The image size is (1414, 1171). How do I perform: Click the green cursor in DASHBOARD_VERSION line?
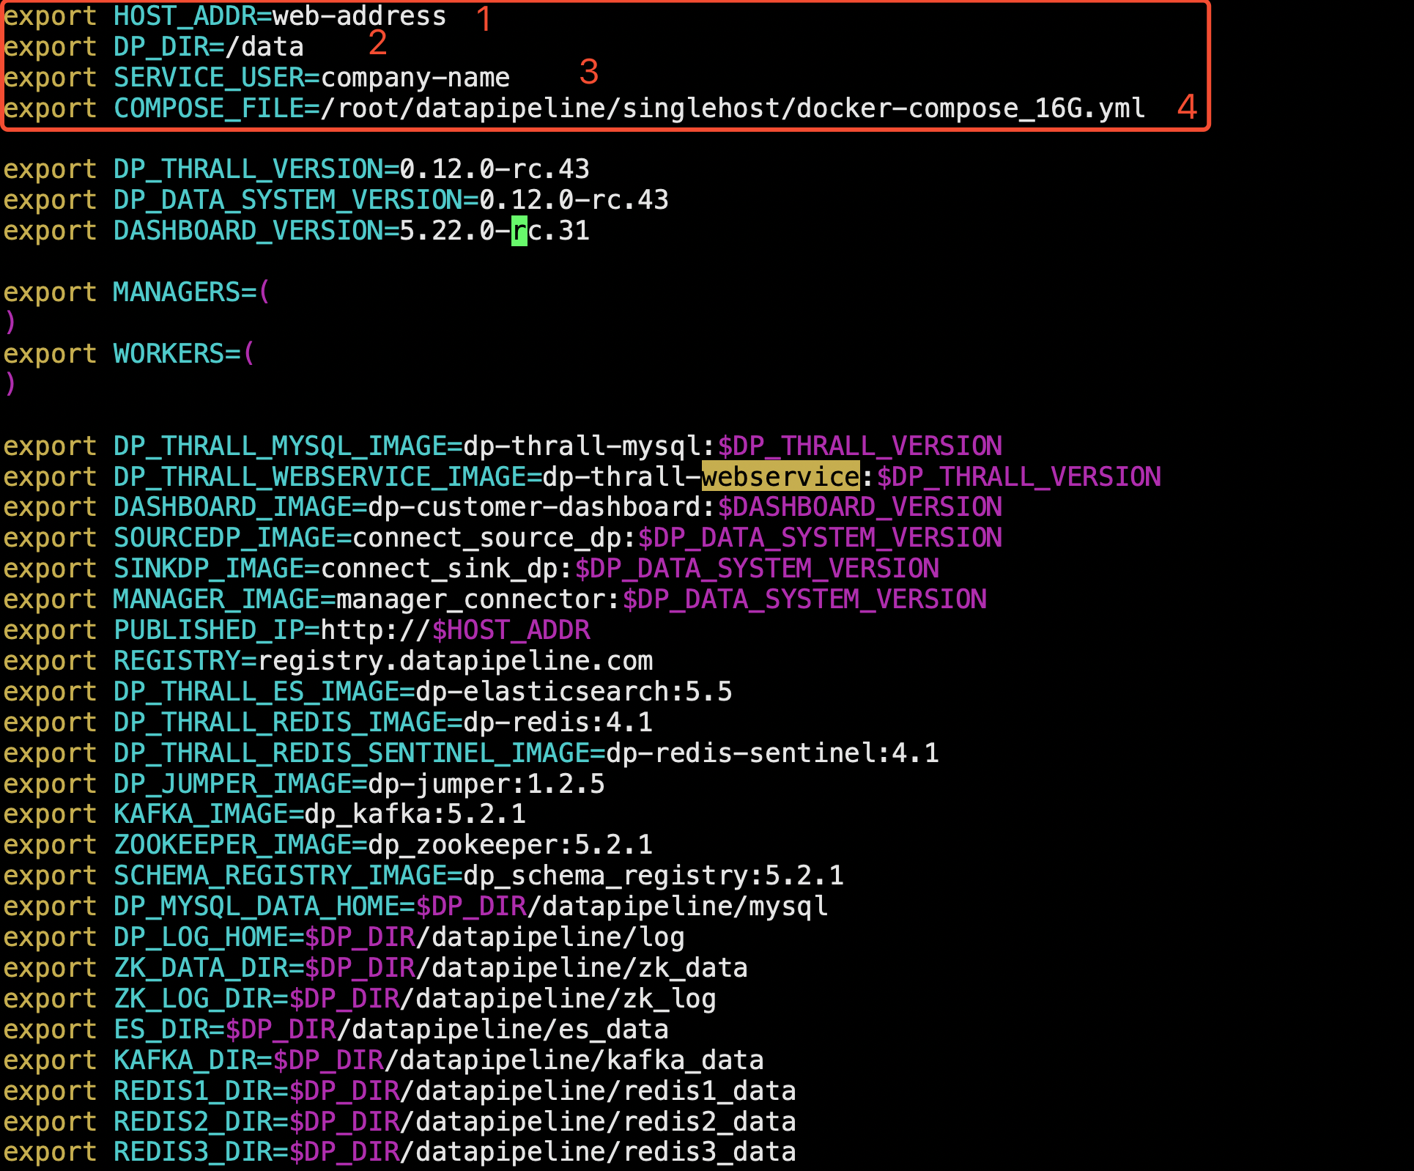click(519, 231)
